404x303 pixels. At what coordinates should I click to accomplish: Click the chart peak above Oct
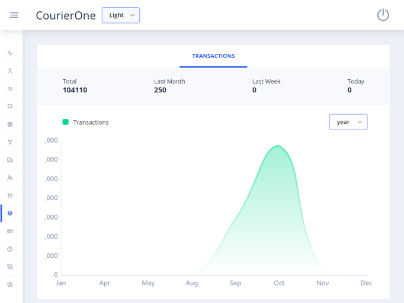[x=277, y=146]
